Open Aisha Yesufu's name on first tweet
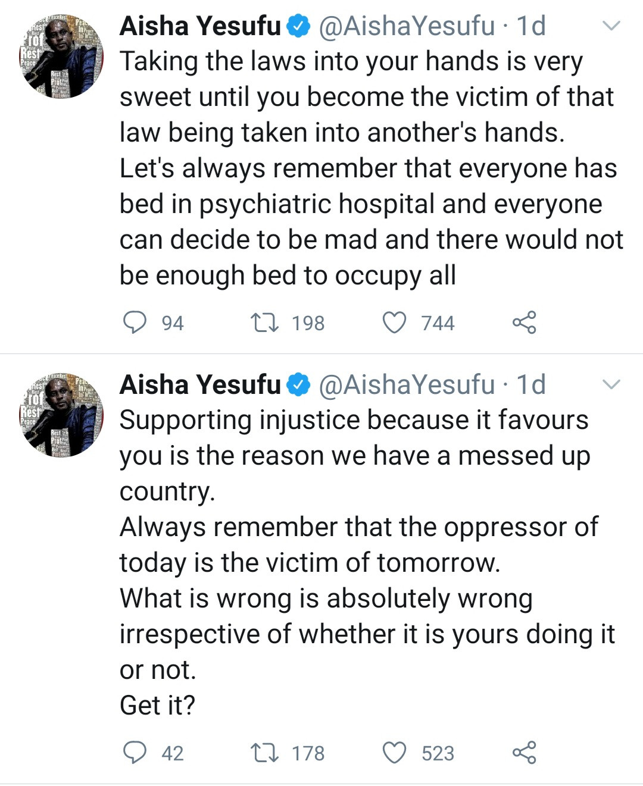 200,26
